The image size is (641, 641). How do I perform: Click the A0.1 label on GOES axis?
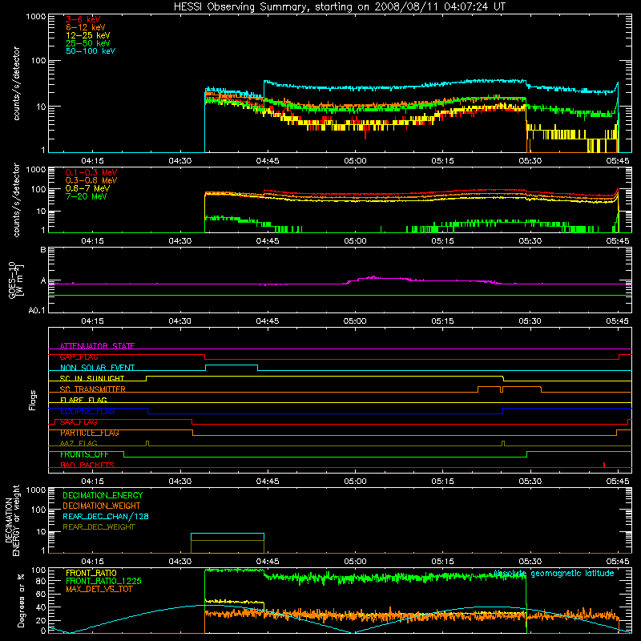tap(36, 311)
